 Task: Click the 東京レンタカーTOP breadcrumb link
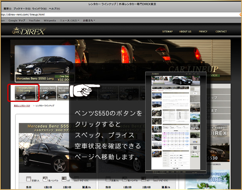[22, 106]
